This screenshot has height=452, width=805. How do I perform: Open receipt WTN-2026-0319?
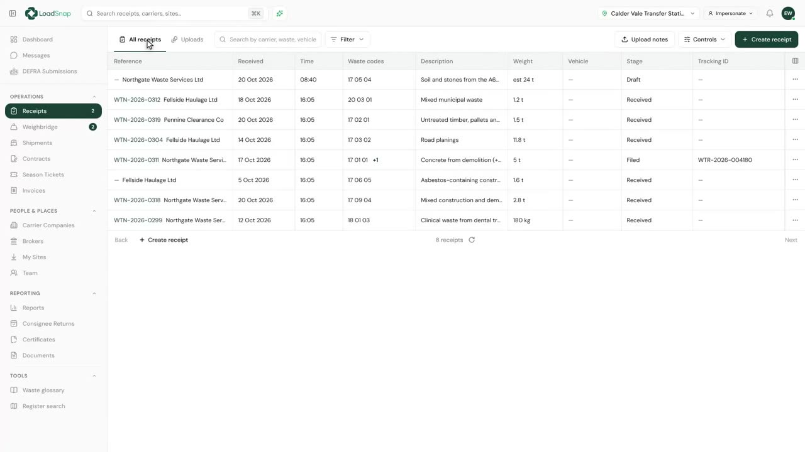(x=137, y=120)
